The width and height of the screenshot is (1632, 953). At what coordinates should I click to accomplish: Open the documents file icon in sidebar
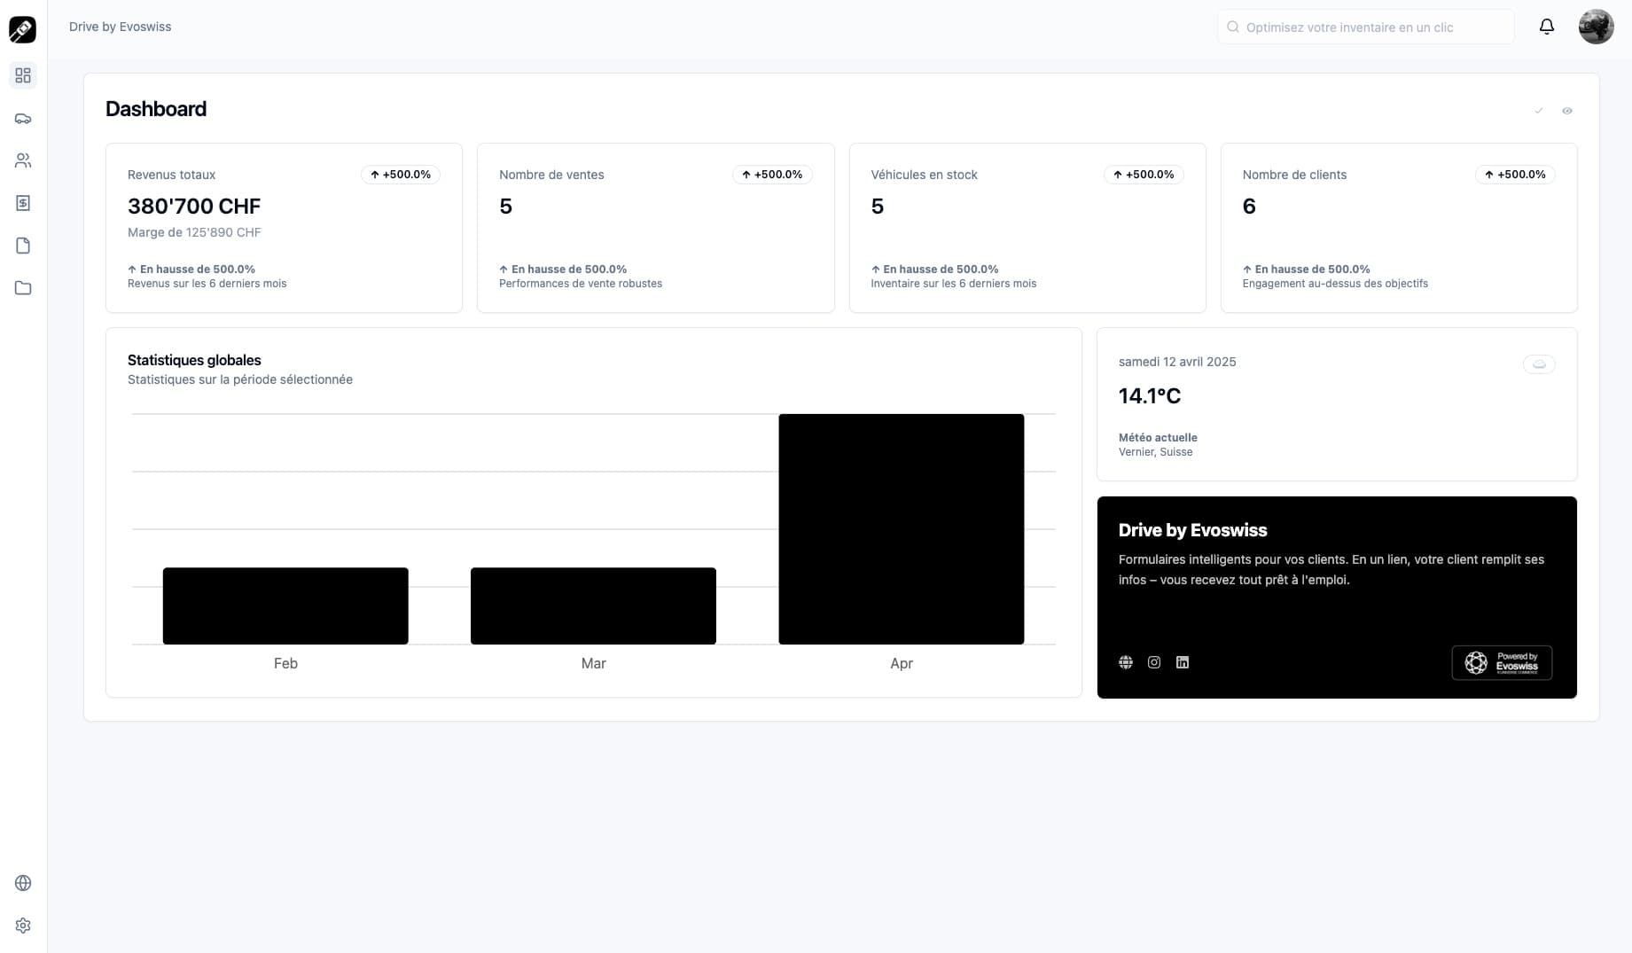coord(23,246)
